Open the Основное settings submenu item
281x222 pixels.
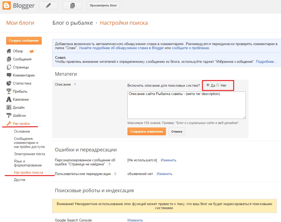click(x=22, y=132)
